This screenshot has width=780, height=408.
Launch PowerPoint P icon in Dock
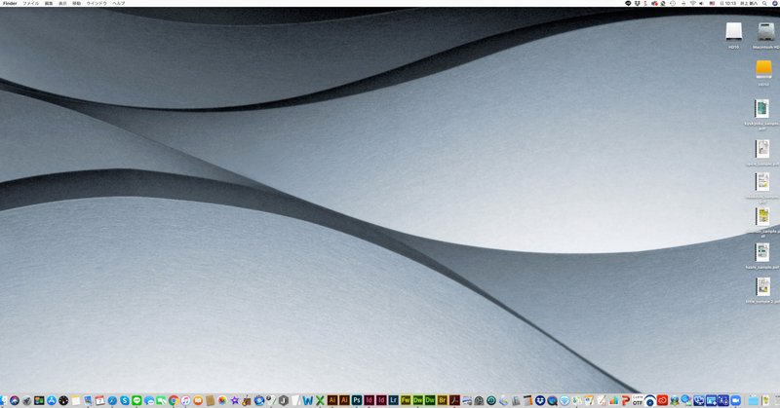point(625,400)
